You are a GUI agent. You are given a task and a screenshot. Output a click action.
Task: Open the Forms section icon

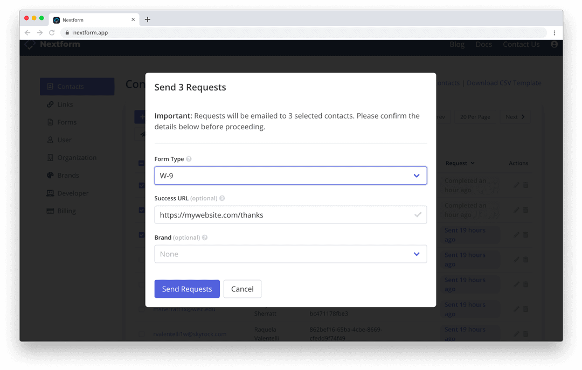pyautogui.click(x=51, y=122)
